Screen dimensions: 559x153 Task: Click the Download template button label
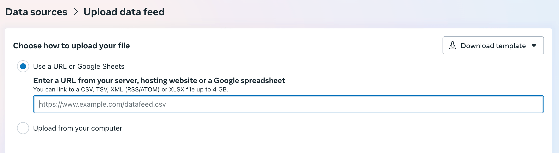493,46
